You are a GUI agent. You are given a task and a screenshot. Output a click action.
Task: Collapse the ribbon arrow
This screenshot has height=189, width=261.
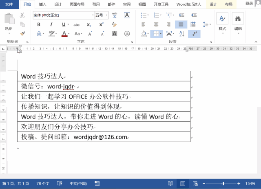[x=256, y=42]
